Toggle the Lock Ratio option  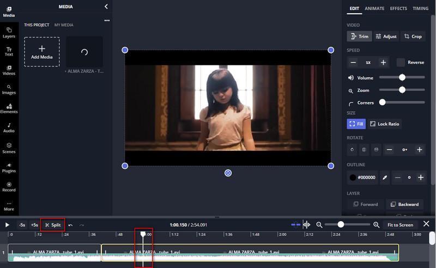[385, 124]
